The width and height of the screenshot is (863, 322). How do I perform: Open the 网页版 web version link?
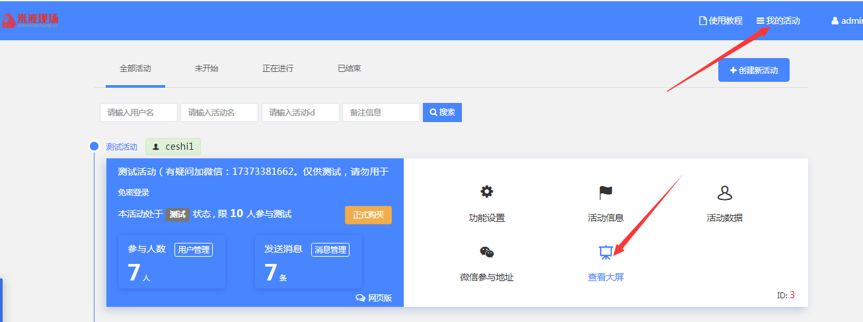(374, 298)
